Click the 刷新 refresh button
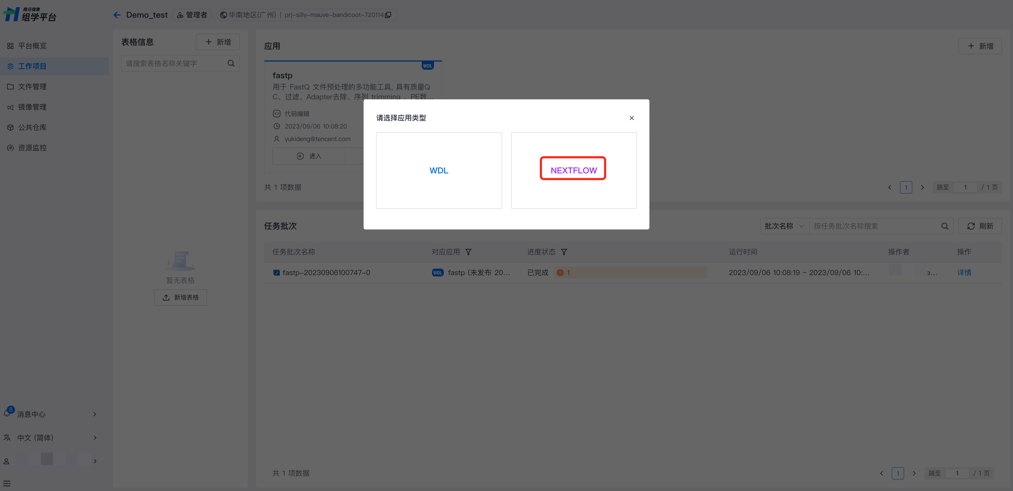 (x=980, y=226)
